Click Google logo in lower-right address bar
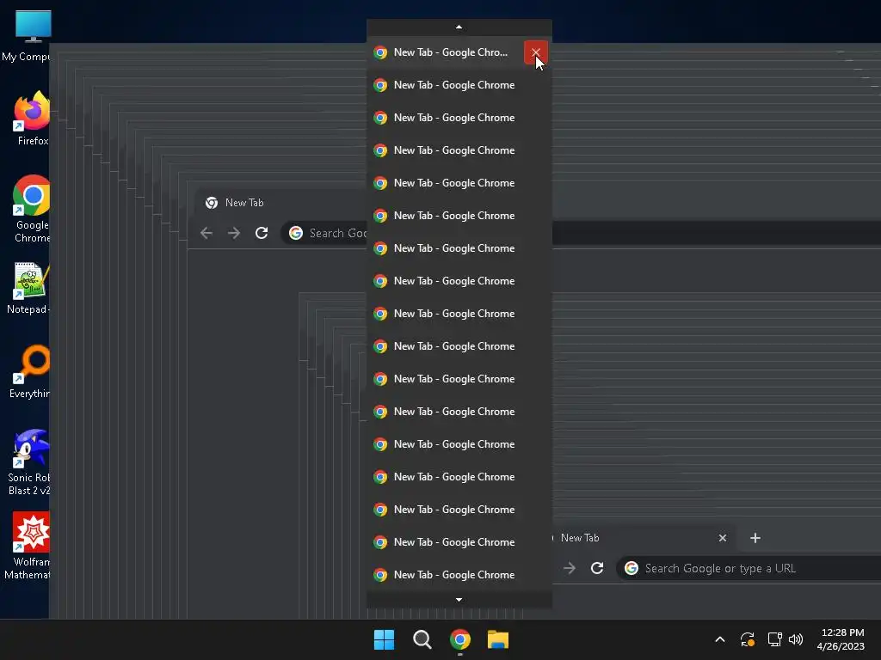The width and height of the screenshot is (881, 660). (x=631, y=568)
